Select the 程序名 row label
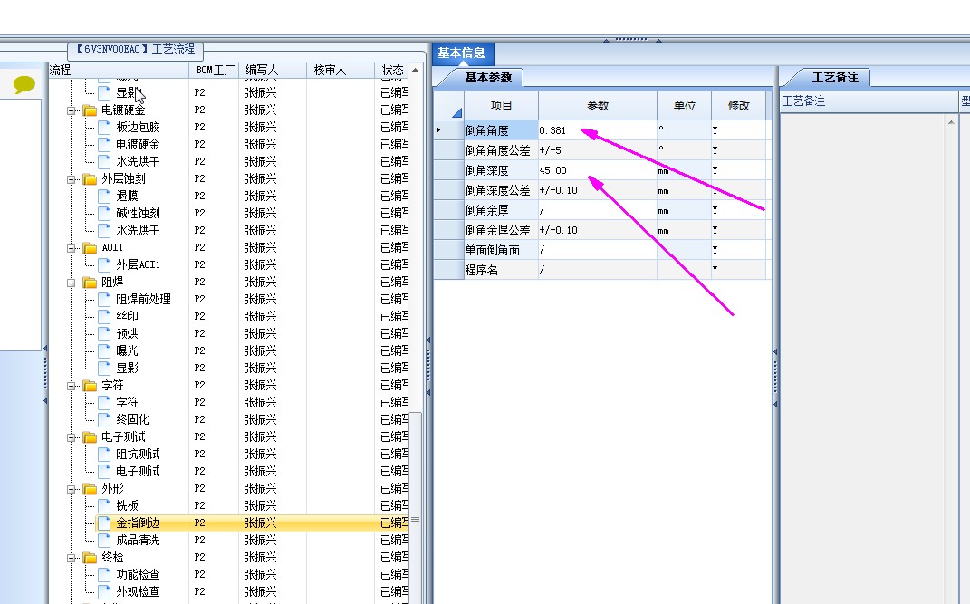This screenshot has height=604, width=970. (x=501, y=270)
